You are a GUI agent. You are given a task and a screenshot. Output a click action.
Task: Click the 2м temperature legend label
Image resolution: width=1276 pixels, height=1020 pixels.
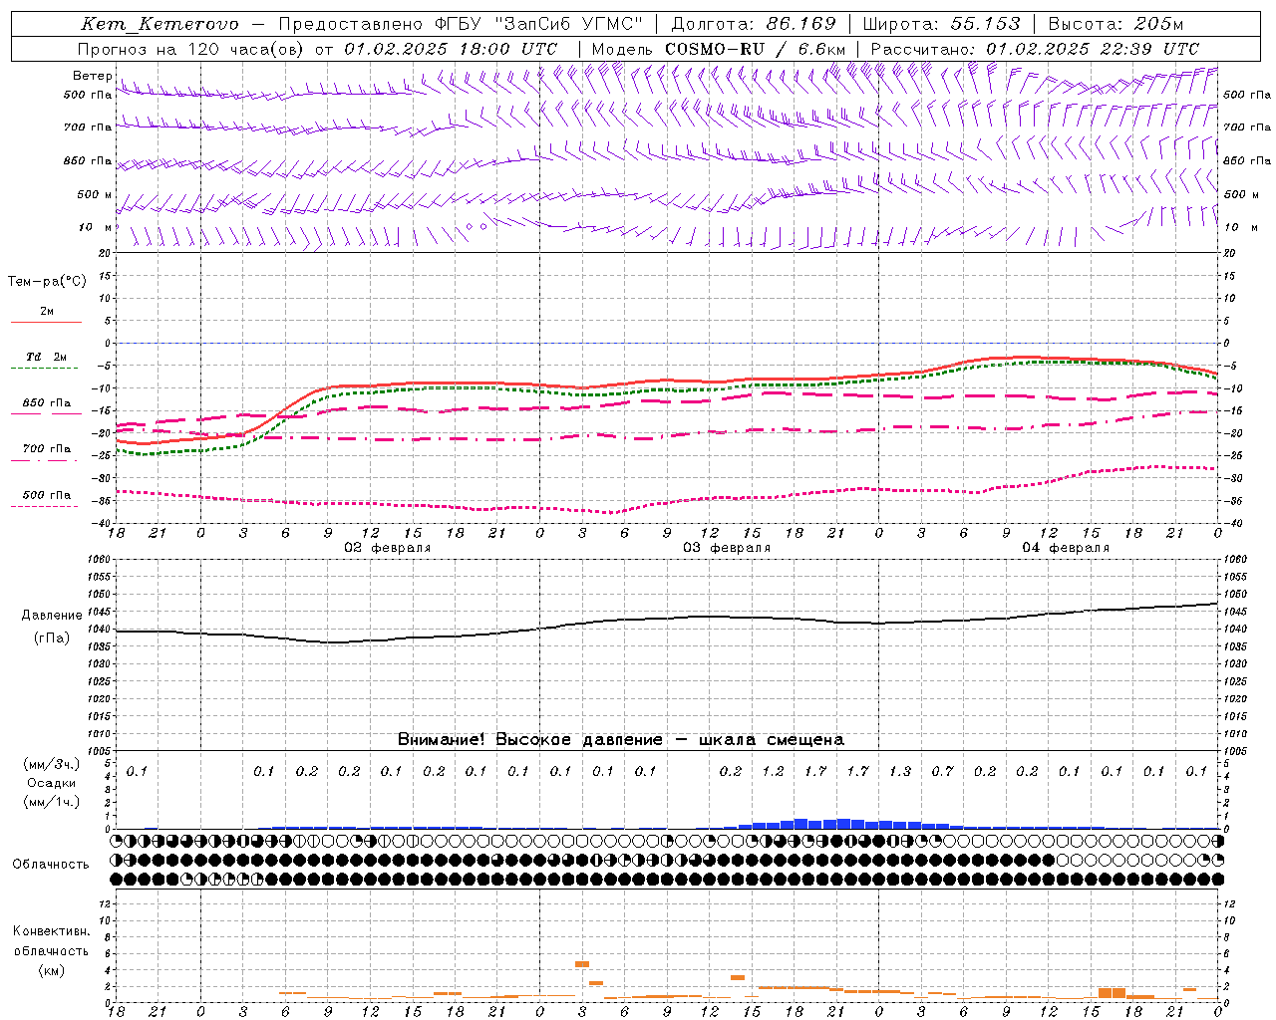point(47,312)
